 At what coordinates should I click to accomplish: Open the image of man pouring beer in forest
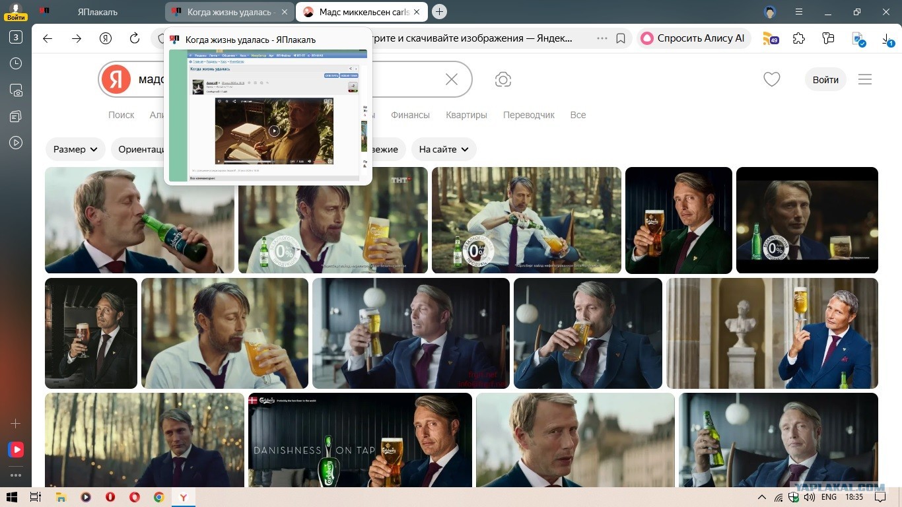(526, 220)
